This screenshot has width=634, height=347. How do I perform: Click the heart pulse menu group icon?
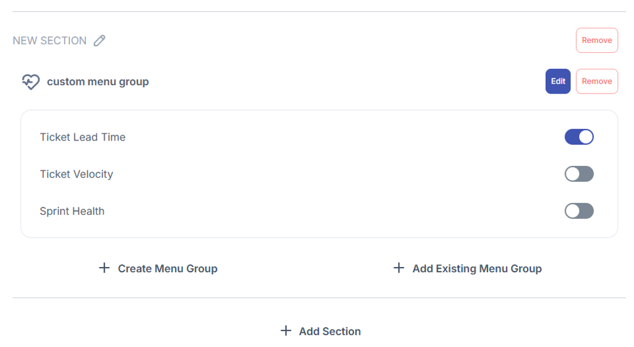coord(31,82)
